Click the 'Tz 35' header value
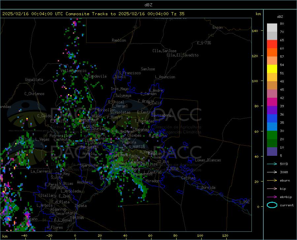The height and width of the screenshot is (240, 297). 178,14
